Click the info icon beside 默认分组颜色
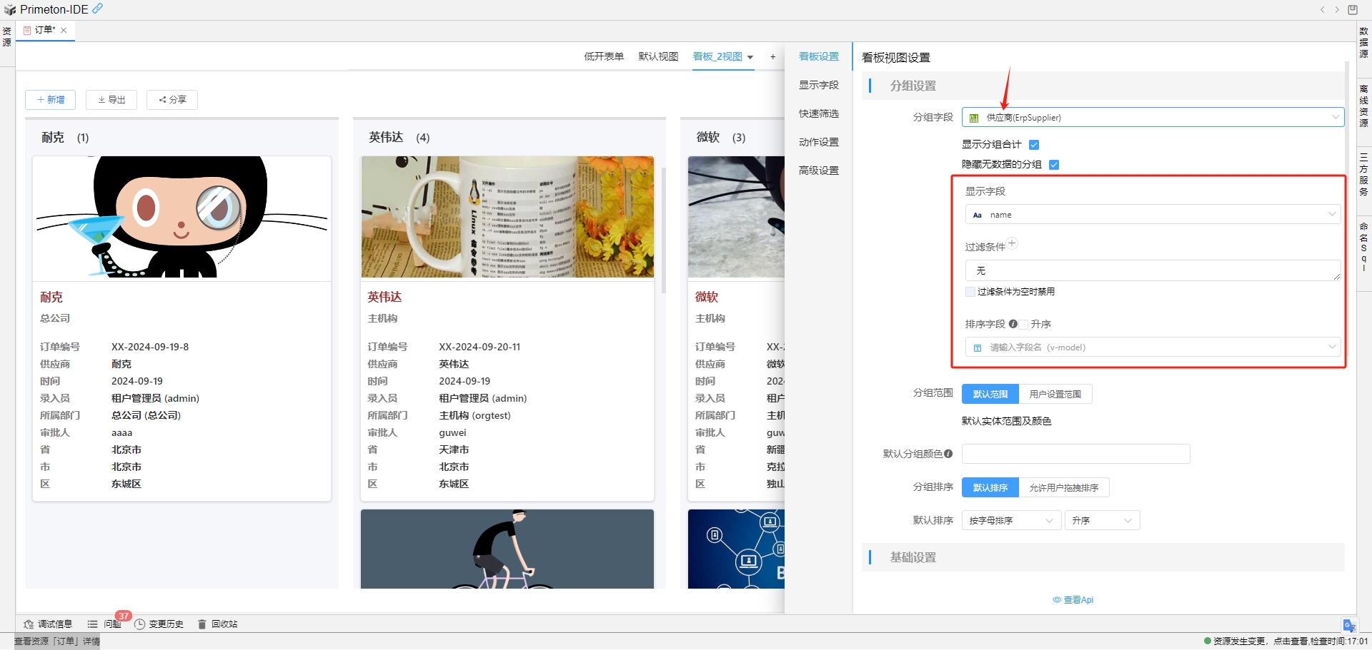Screen dimensions: 1372x650 (x=948, y=454)
